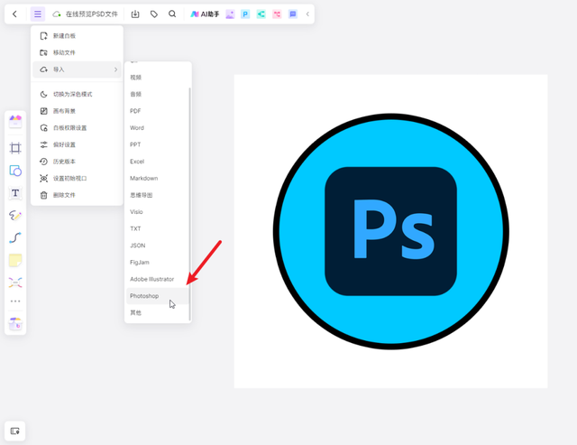Select the Frame tool
Viewport: 577px width, 445px height.
(15, 148)
